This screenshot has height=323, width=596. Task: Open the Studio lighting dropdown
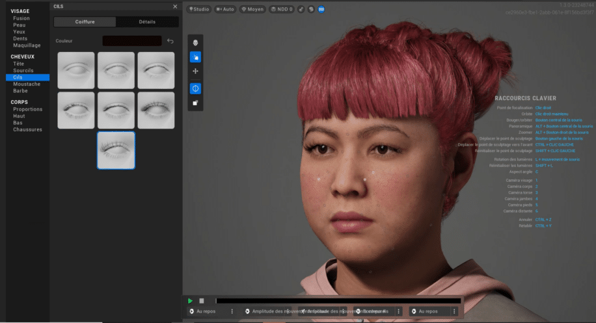199,9
